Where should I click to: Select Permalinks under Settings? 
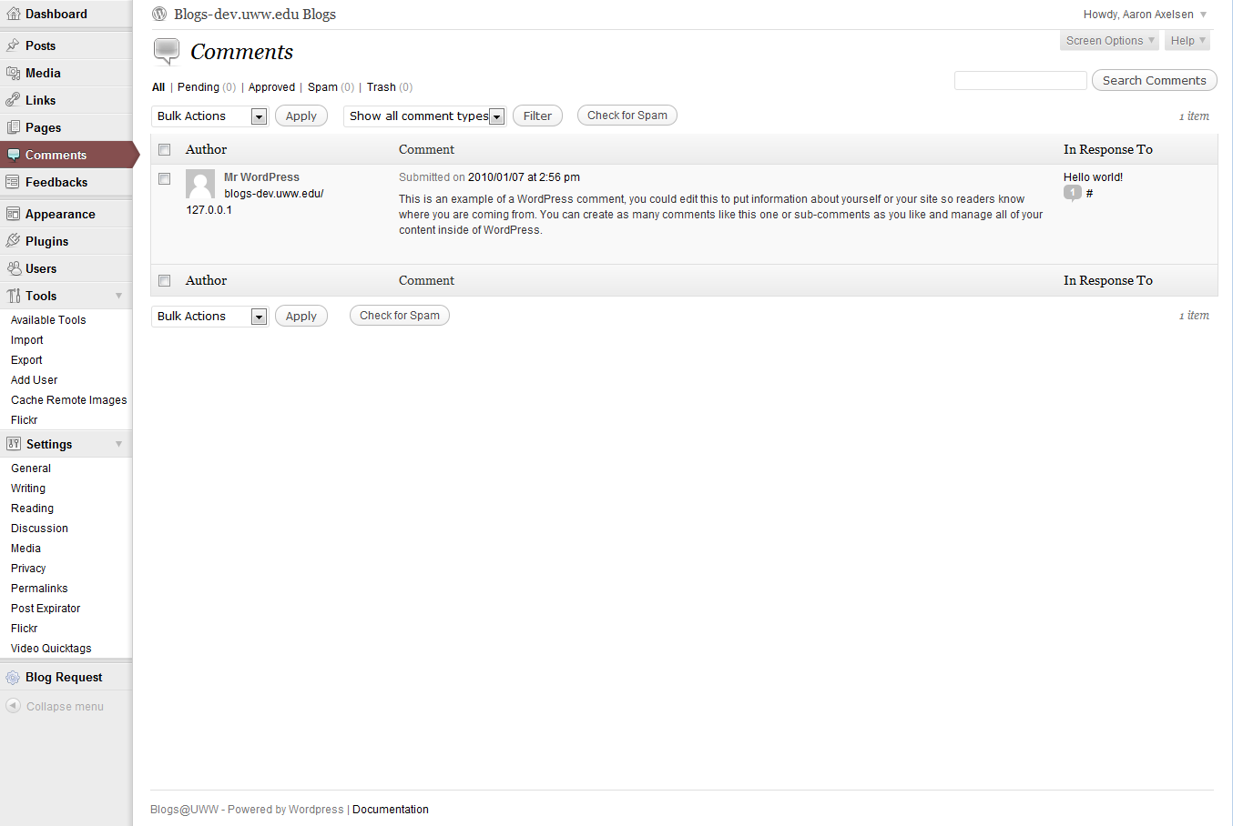tap(39, 589)
